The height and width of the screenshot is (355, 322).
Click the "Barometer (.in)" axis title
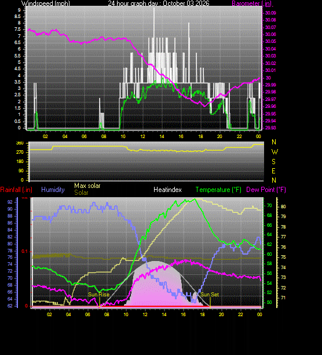tap(252, 3)
